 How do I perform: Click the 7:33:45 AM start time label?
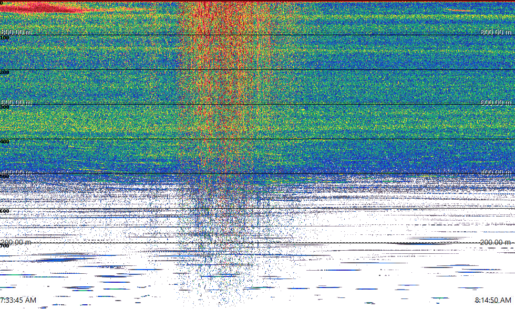[18, 300]
